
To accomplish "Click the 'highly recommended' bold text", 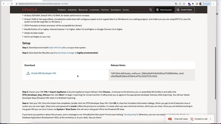I will point(87,53).
